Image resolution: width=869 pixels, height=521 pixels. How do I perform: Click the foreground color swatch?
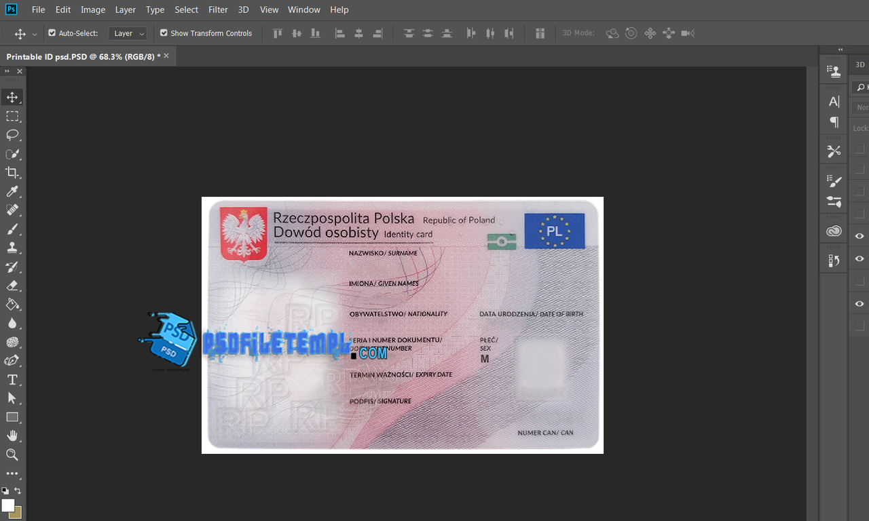point(8,505)
